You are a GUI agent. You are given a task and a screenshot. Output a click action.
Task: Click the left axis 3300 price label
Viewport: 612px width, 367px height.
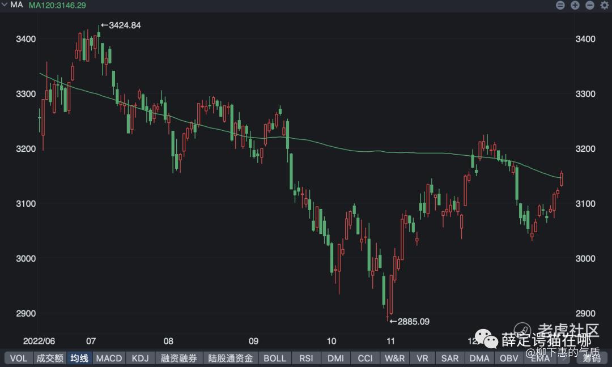[25, 94]
